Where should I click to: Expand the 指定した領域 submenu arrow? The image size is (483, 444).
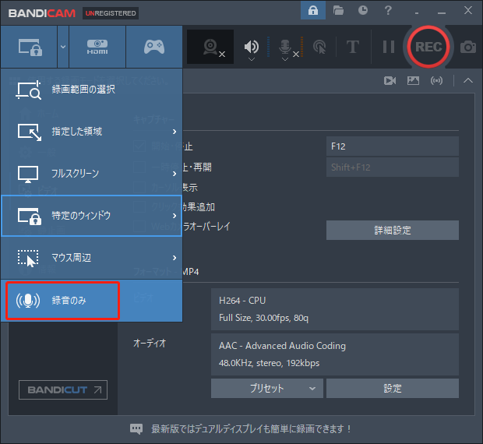click(175, 132)
